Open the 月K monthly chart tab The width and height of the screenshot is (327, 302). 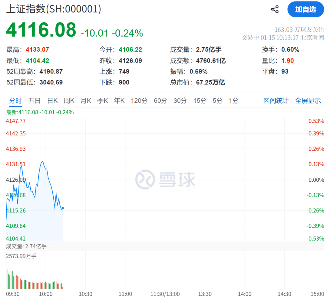pyautogui.click(x=86, y=101)
